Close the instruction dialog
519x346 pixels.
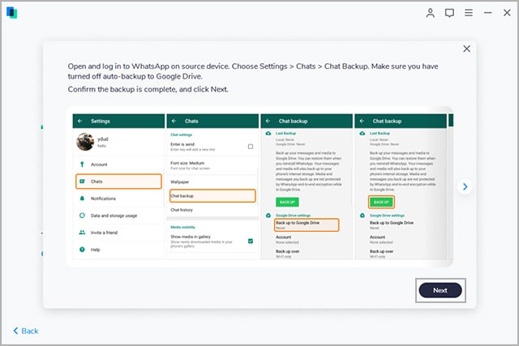pos(467,49)
